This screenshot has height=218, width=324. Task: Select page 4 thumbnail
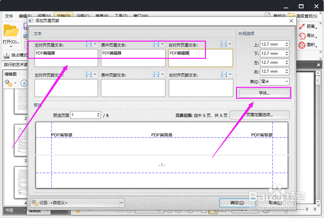click(20, 182)
